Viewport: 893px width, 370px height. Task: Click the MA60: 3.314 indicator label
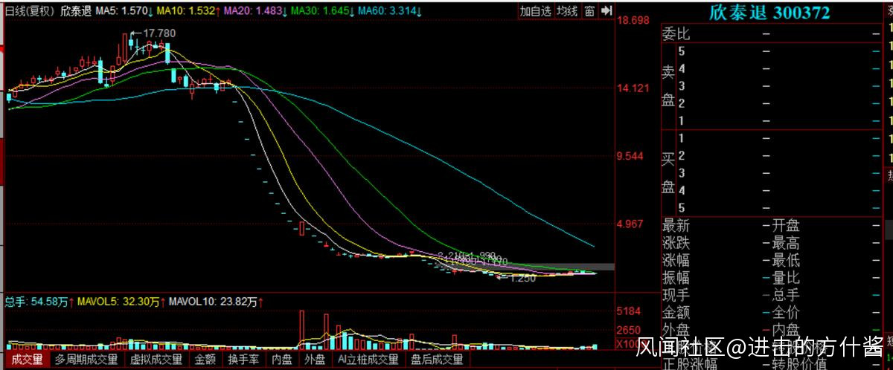(388, 11)
